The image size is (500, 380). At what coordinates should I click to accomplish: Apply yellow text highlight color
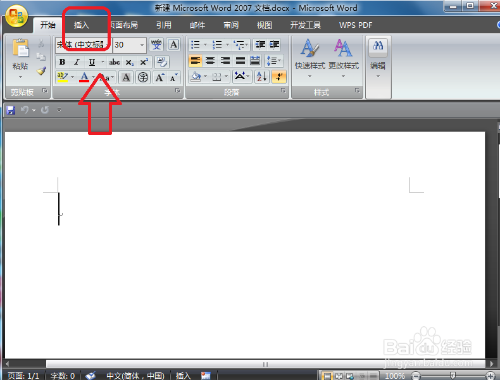point(62,77)
